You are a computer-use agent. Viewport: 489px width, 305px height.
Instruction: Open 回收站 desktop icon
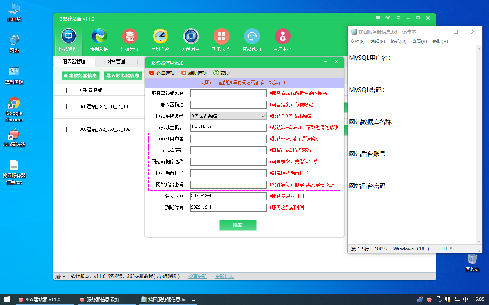pyautogui.click(x=473, y=263)
